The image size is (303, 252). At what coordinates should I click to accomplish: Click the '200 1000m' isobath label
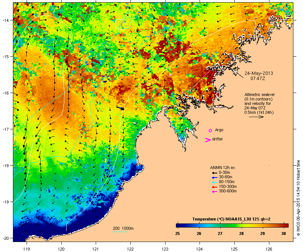pos(123,228)
